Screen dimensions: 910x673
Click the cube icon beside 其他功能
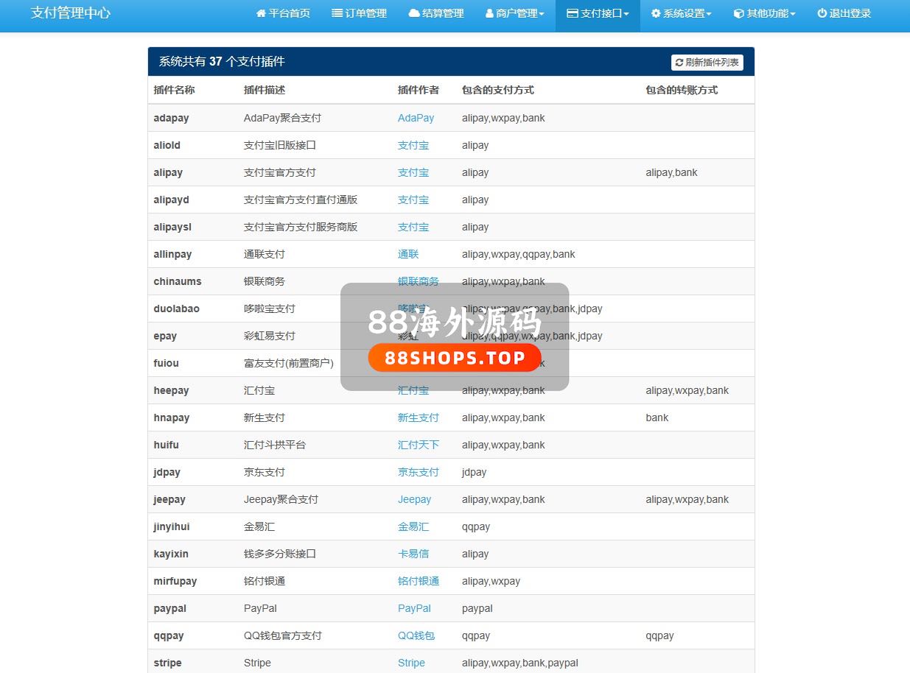click(x=738, y=13)
